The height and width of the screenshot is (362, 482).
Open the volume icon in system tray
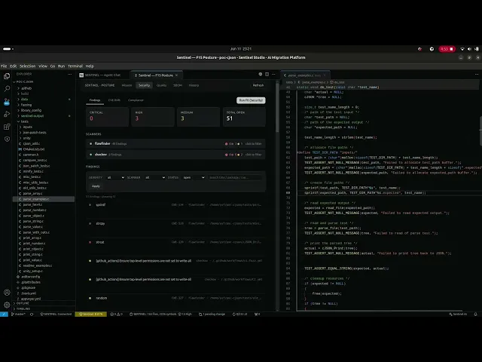pos(469,49)
